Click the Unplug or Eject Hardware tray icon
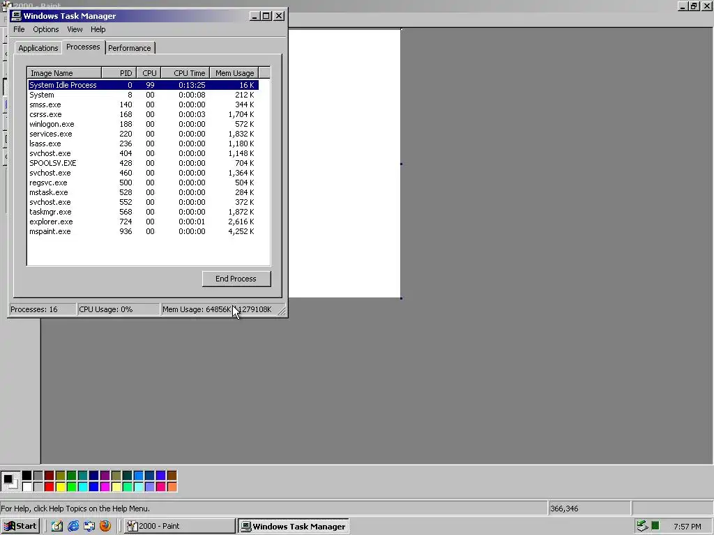 coord(642,526)
